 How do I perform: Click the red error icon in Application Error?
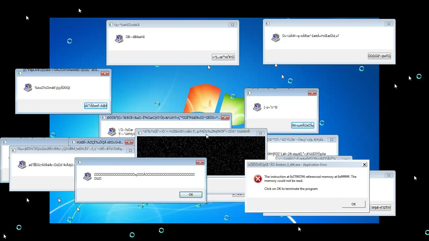coord(258,179)
